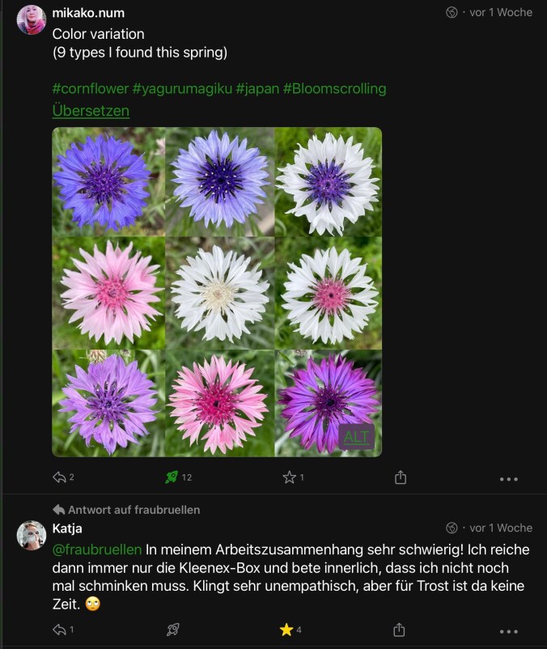Reply to mikako.num's cornflower post
Image resolution: width=547 pixels, height=649 pixels.
(x=59, y=477)
